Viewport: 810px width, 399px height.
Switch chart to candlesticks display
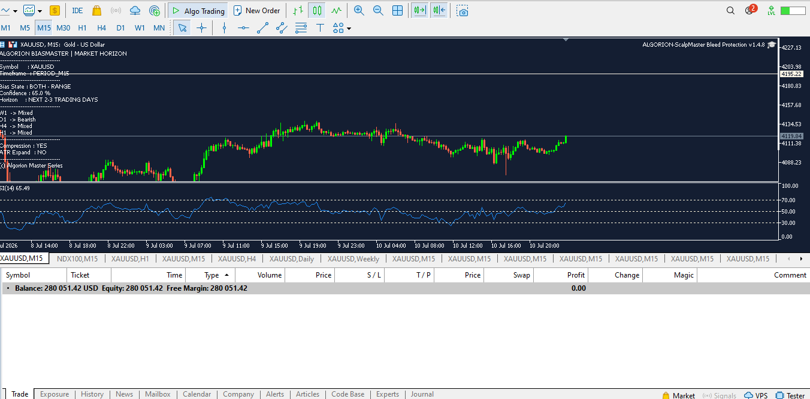[317, 10]
